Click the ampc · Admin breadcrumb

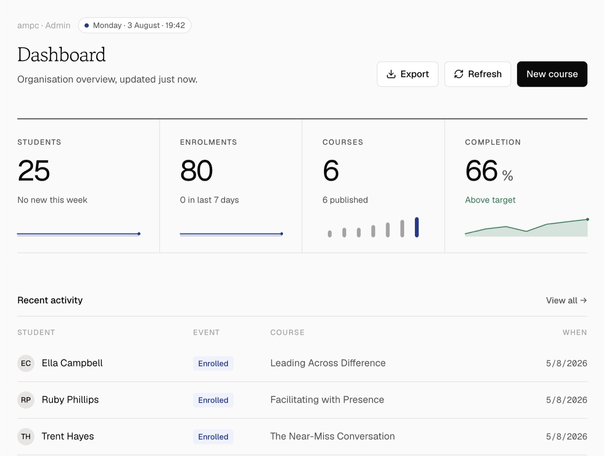point(44,25)
